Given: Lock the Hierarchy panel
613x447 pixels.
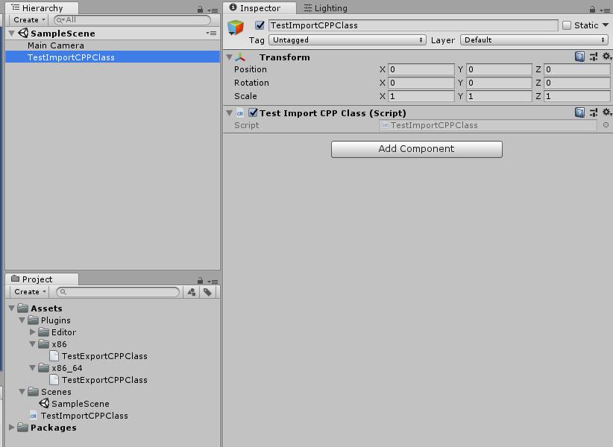Looking at the screenshot, I should [200, 10].
